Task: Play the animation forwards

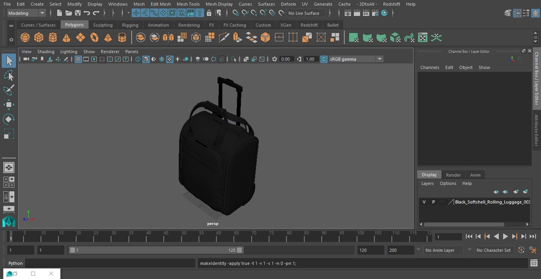Action: [505, 236]
